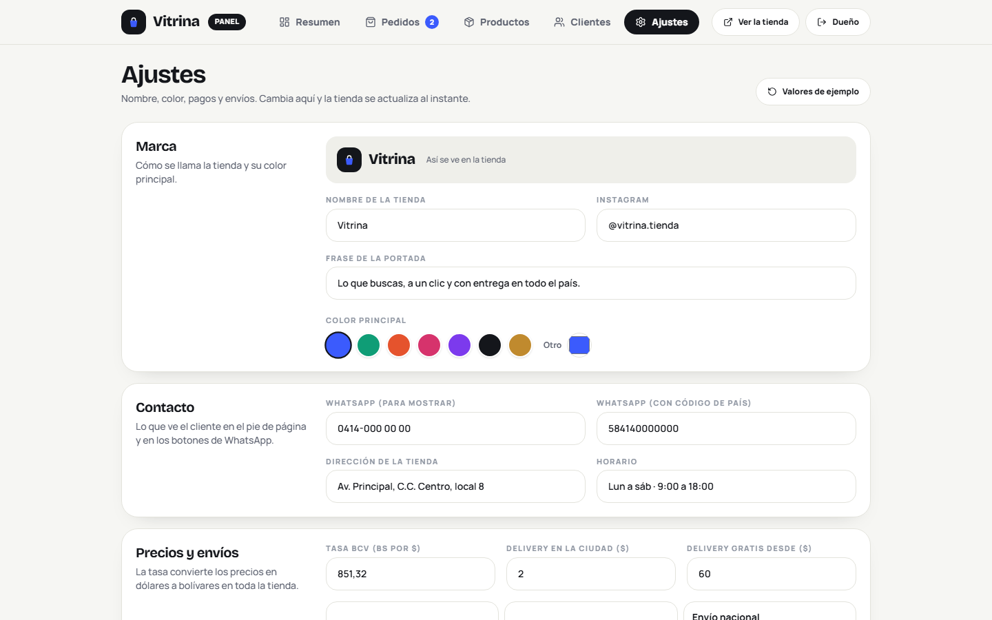
Task: Click the WhatsApp (para mostrar) field
Action: (455, 428)
